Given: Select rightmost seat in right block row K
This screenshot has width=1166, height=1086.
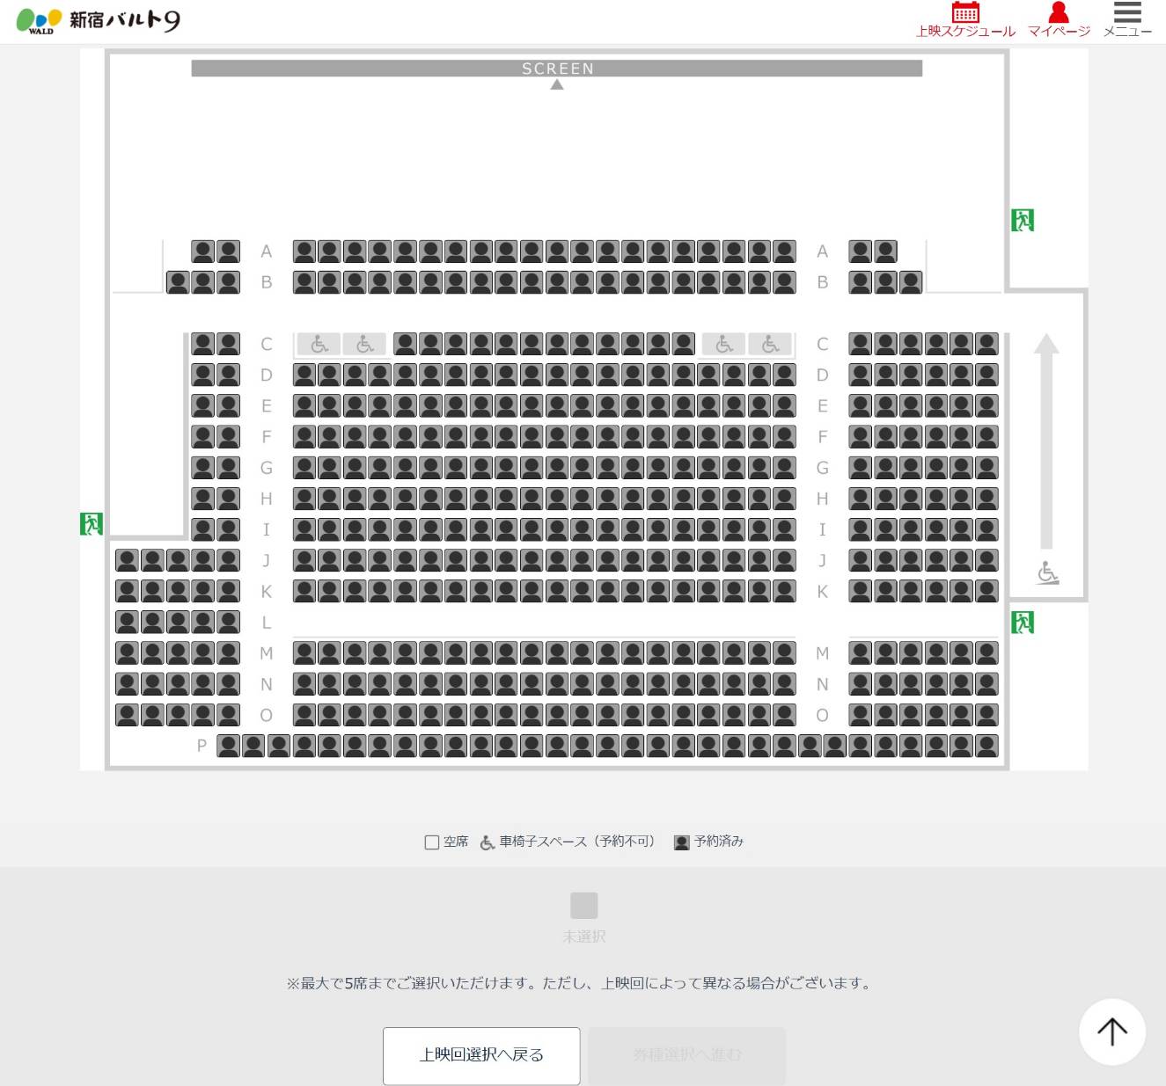Looking at the screenshot, I should coord(986,591).
